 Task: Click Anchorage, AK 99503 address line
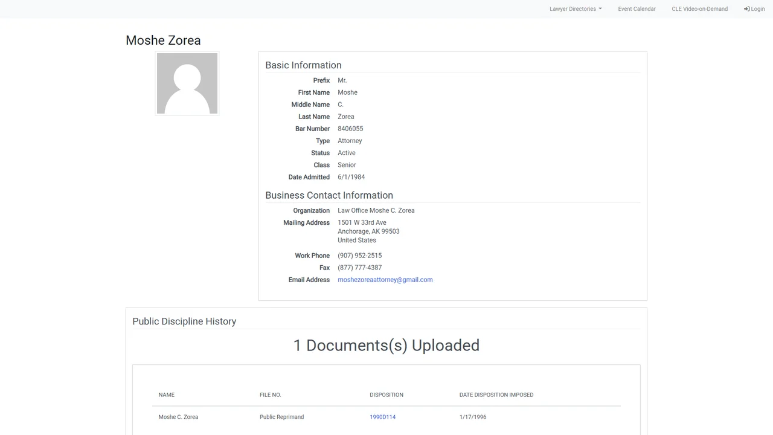point(368,231)
